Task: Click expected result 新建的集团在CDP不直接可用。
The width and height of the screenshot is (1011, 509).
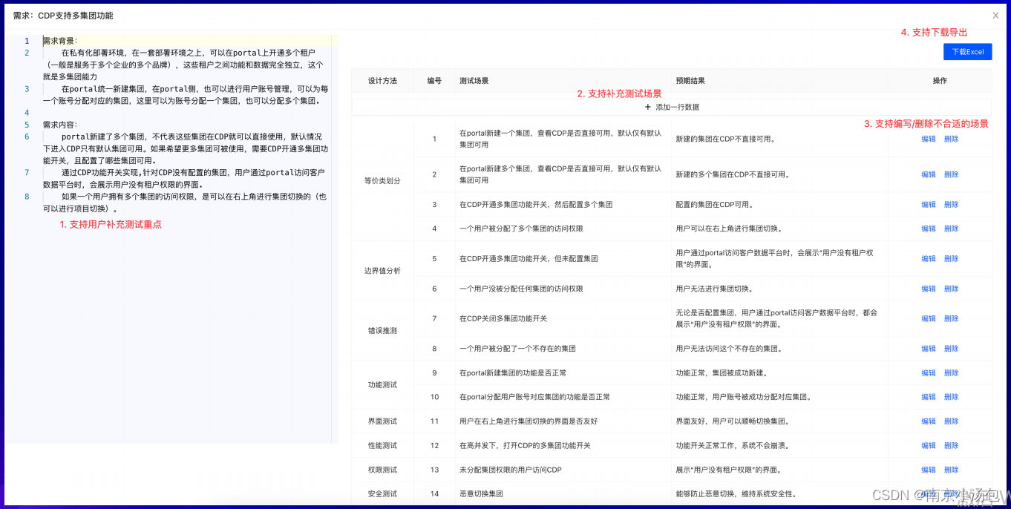Action: [x=725, y=139]
